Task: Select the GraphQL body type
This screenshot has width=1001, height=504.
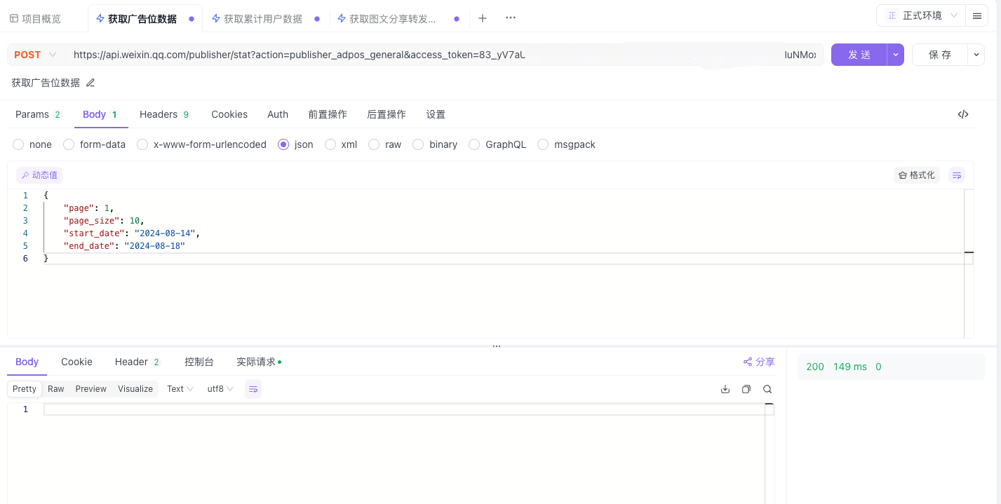Action: pos(497,144)
